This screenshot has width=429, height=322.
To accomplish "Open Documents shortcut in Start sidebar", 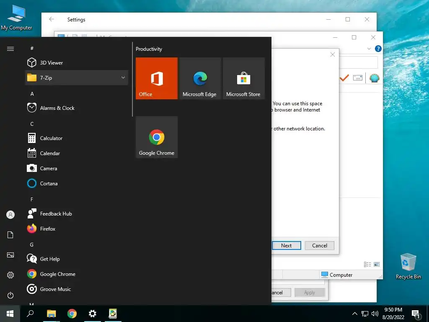I will click(x=10, y=235).
